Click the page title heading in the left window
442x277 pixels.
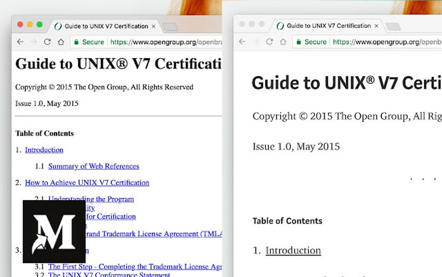click(119, 63)
